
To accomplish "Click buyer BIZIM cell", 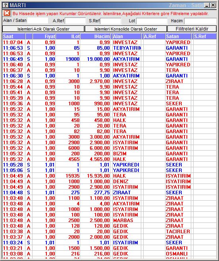I will click(x=119, y=153).
